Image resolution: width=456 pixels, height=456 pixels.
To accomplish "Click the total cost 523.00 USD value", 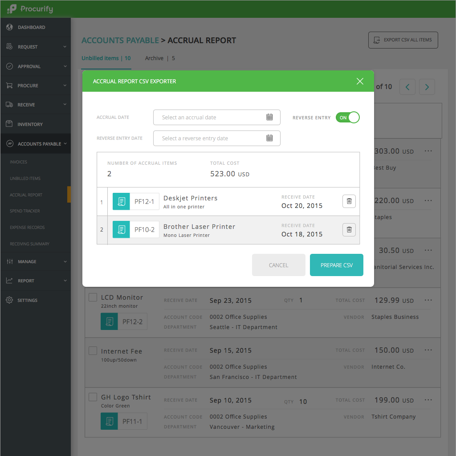I will (230, 174).
